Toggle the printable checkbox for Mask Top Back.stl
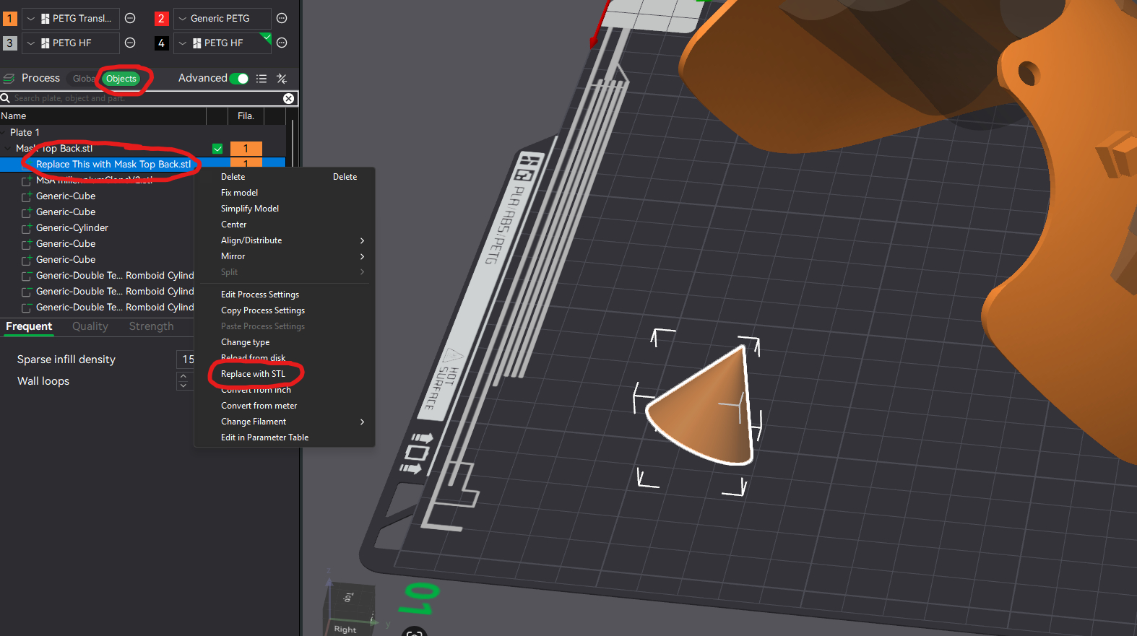 tap(217, 149)
